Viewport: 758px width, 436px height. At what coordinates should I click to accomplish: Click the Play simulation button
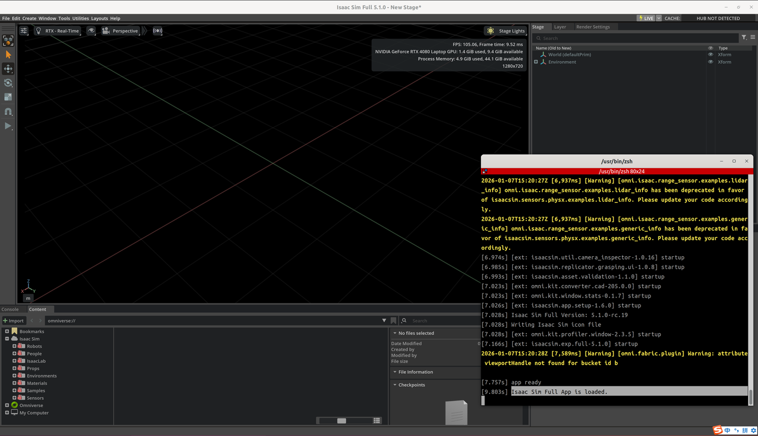point(8,126)
